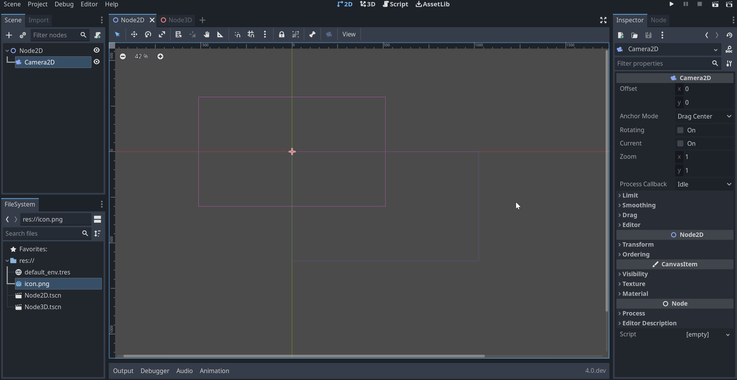Open the Process Callback dropdown

click(704, 184)
